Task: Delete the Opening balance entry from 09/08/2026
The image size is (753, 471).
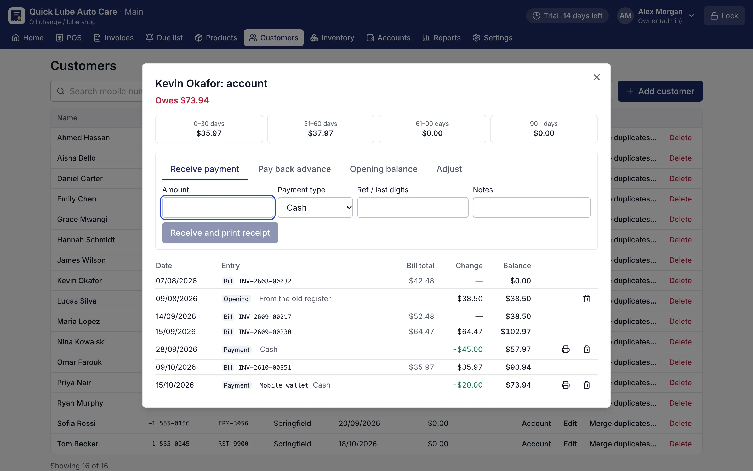Action: (x=586, y=298)
